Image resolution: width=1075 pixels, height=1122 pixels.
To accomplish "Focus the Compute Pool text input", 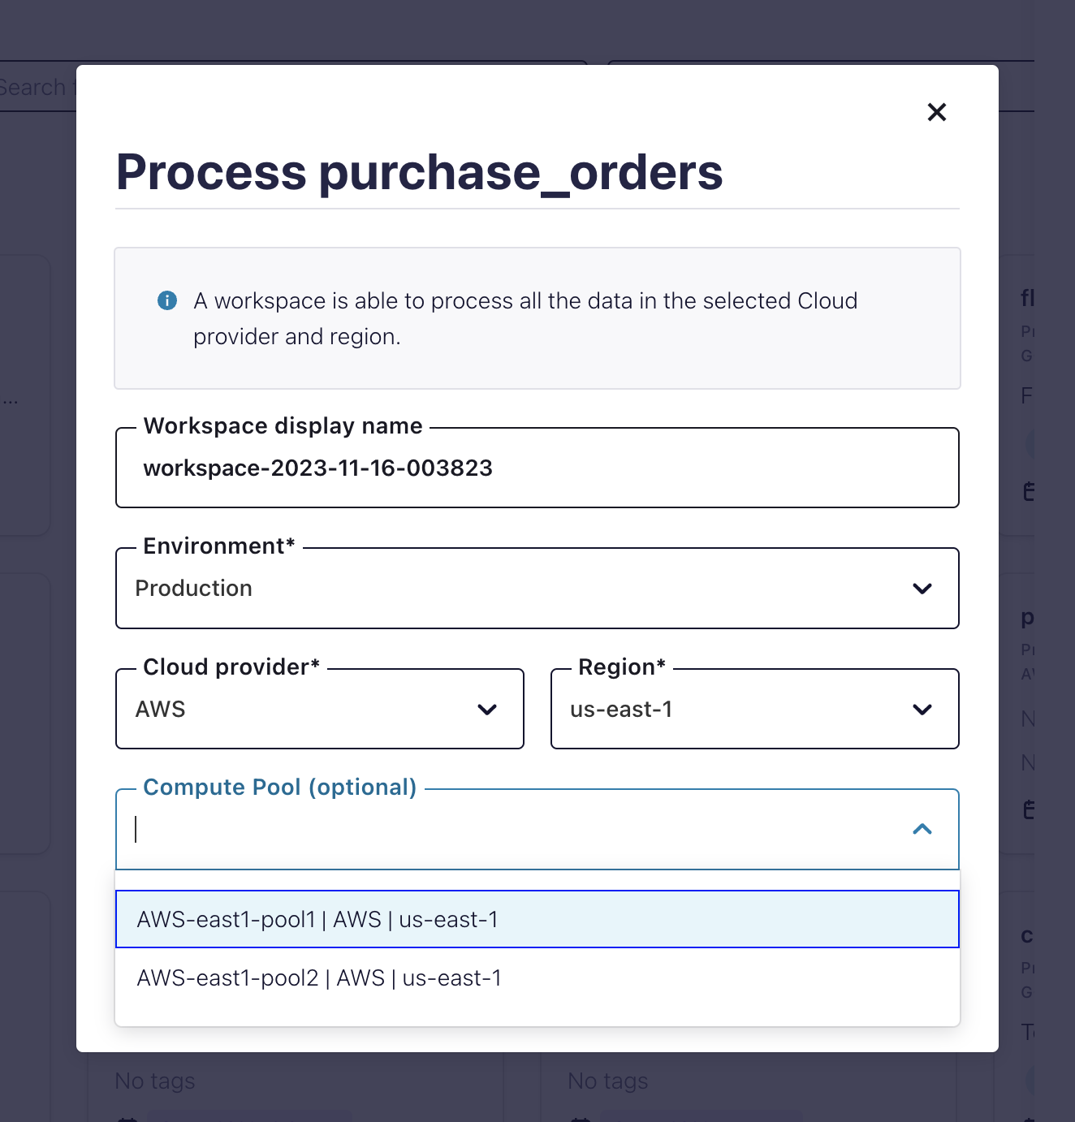I will 512,829.
